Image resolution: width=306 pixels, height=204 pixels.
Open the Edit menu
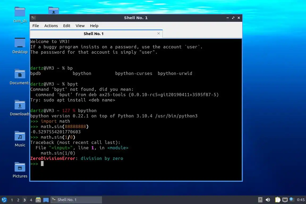coord(67,26)
